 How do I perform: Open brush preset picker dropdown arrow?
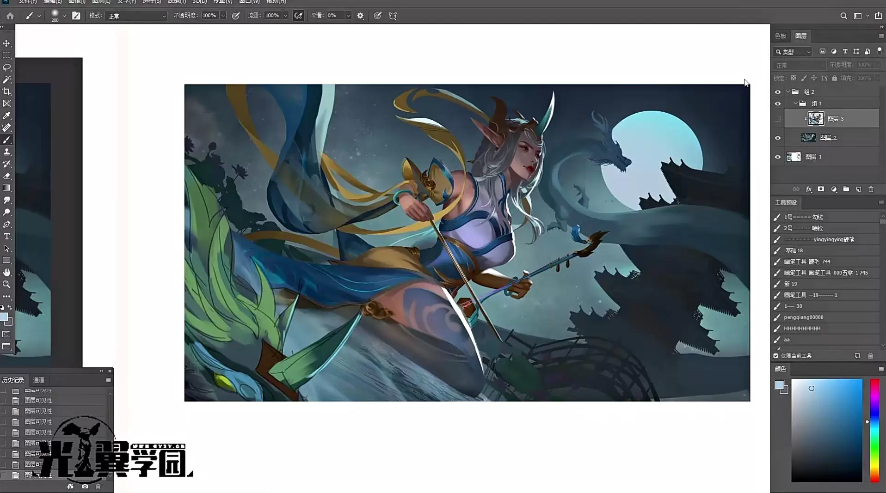64,16
